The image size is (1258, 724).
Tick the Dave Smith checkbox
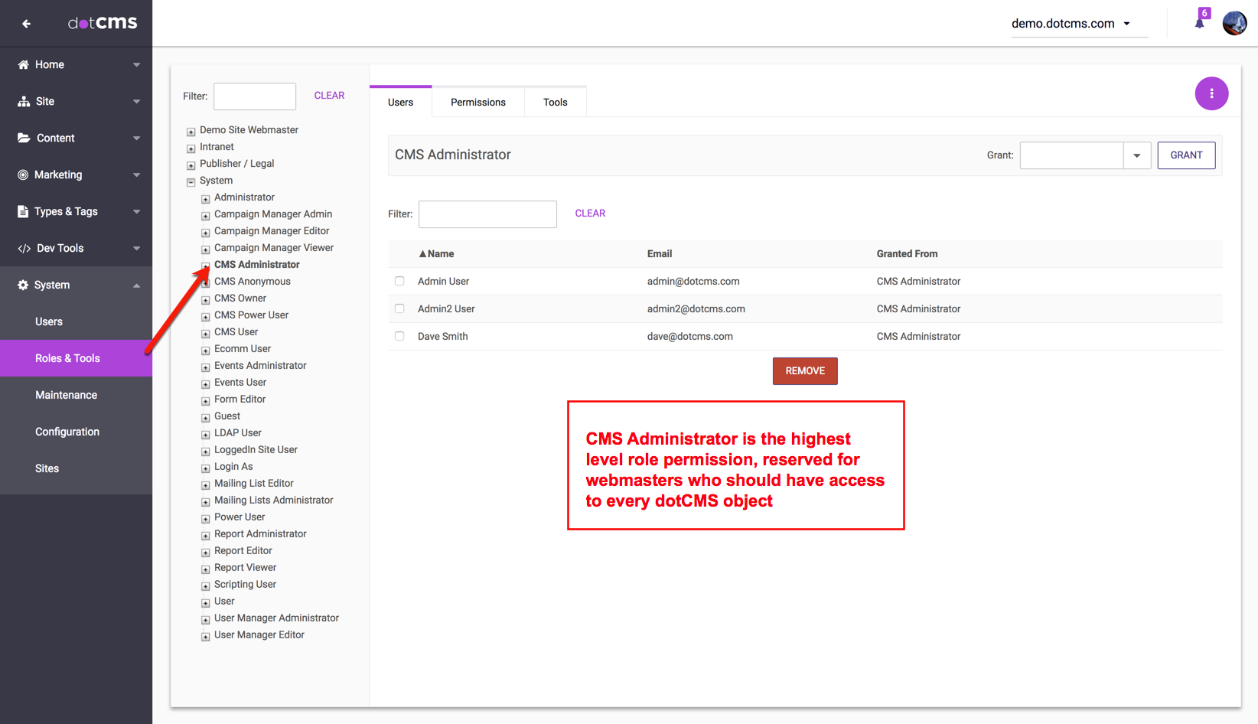(x=399, y=336)
